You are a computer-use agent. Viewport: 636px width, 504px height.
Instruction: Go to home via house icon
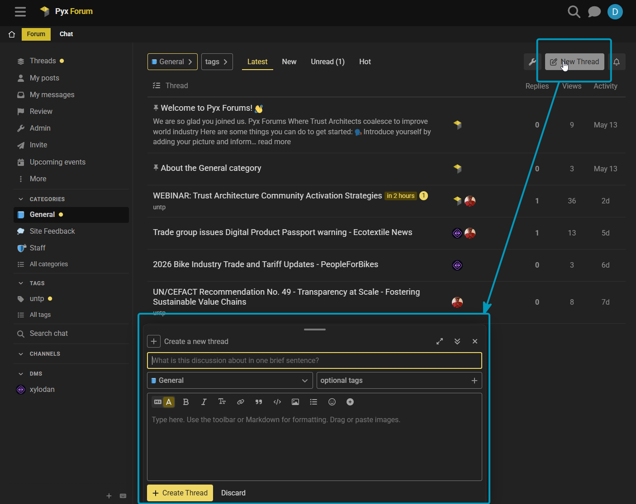(x=12, y=34)
